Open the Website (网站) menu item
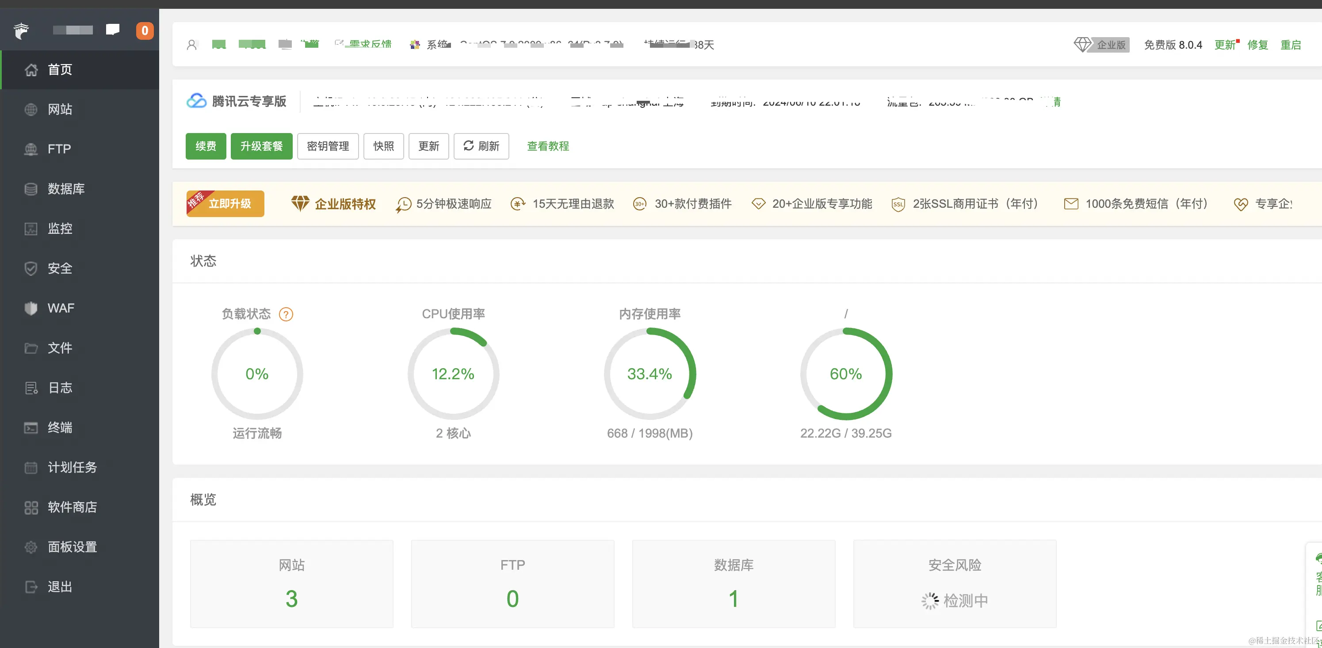The height and width of the screenshot is (648, 1322). point(60,109)
